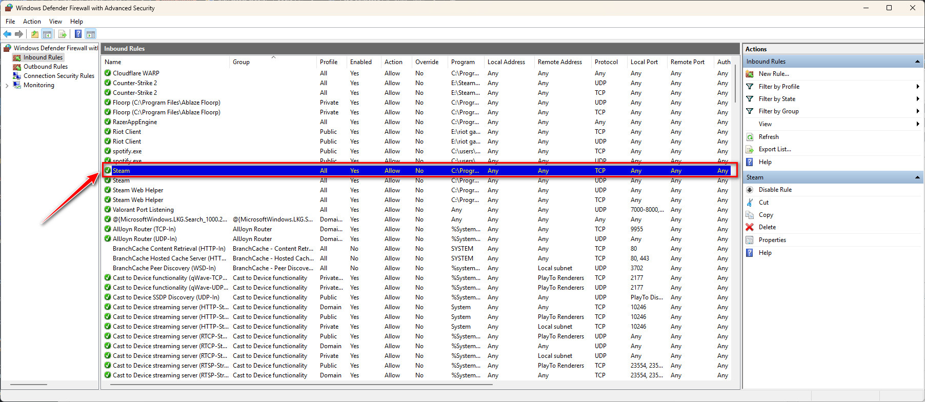Click the 7000-8000 local port cell

647,210
